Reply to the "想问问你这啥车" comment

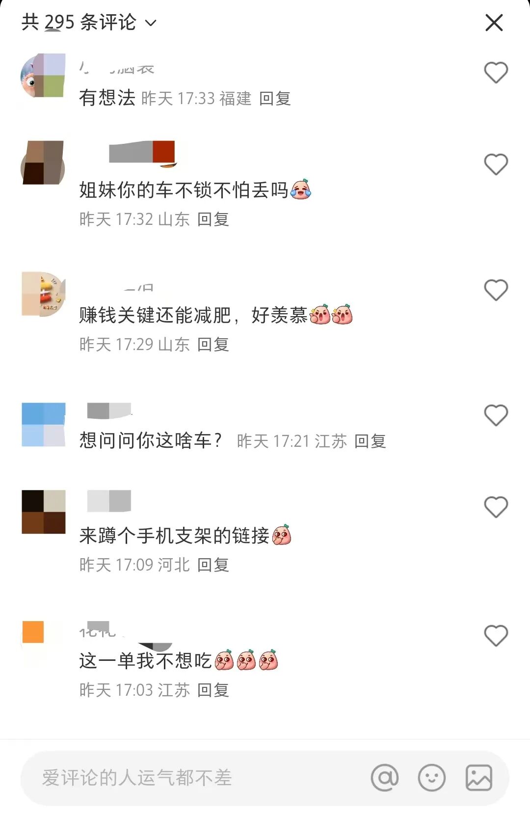[x=370, y=441]
